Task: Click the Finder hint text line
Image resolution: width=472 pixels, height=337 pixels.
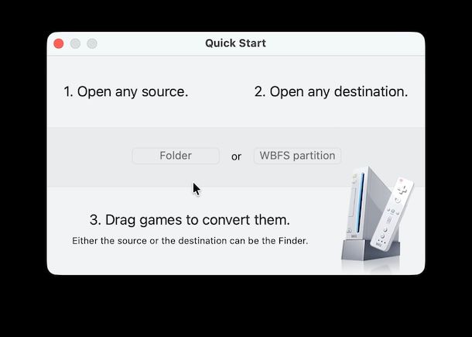Action: coord(190,241)
